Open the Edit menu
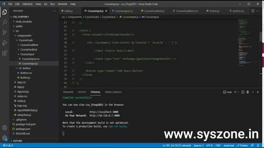This screenshot has height=148, width=264. pos(17,4)
